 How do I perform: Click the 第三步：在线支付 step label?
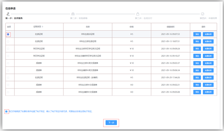pos(143,18)
